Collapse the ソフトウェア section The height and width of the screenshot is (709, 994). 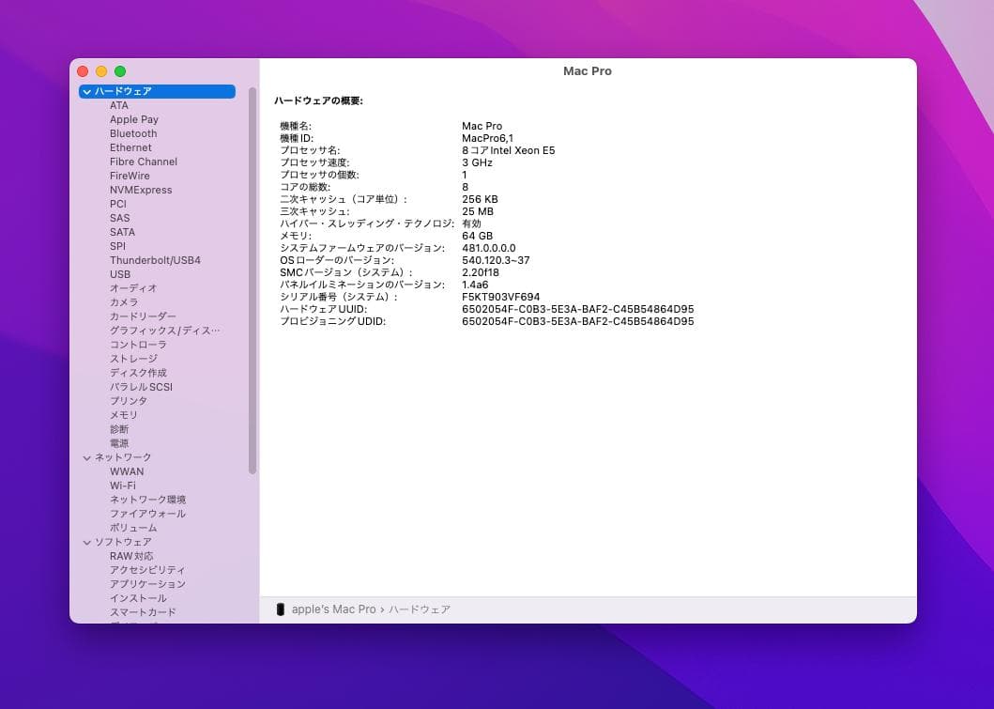86,542
